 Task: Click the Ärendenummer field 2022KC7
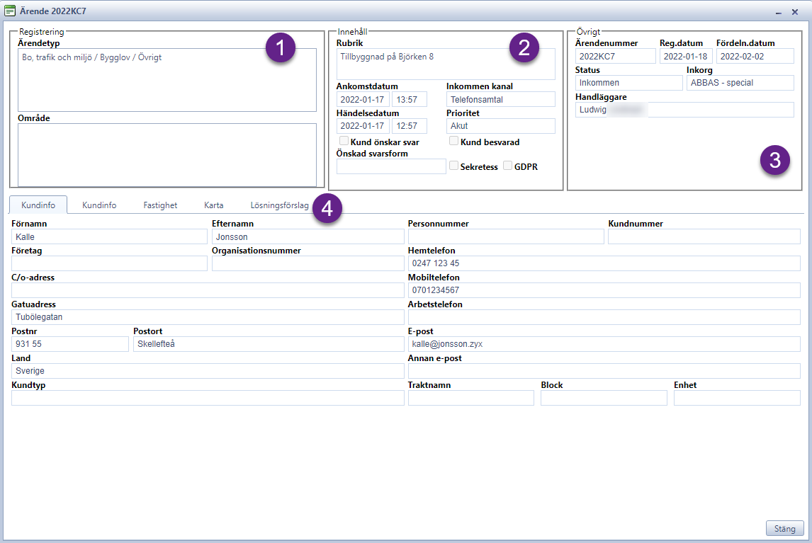point(615,57)
